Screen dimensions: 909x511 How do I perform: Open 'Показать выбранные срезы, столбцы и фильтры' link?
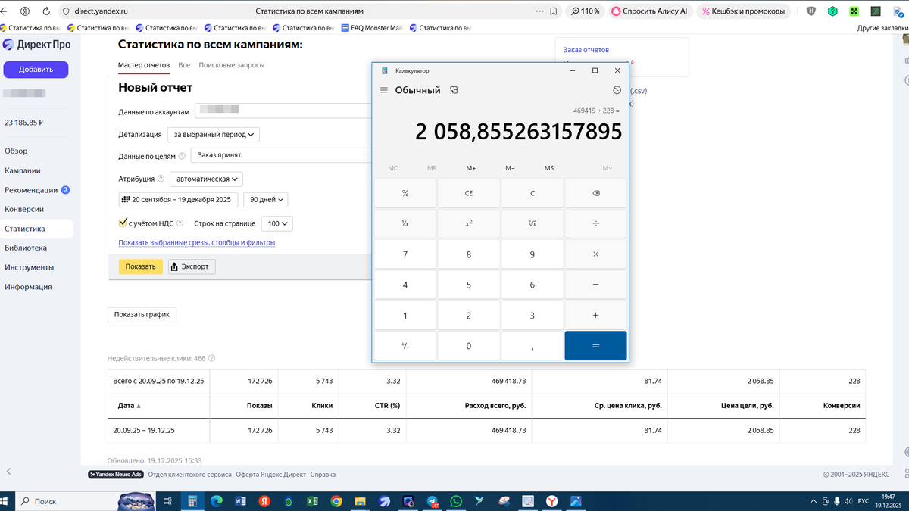tap(197, 243)
